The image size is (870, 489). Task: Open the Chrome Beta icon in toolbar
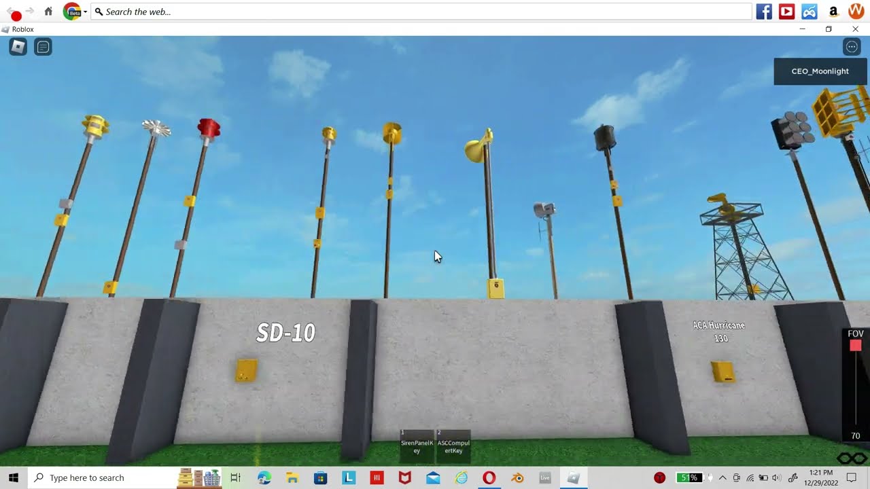click(71, 12)
